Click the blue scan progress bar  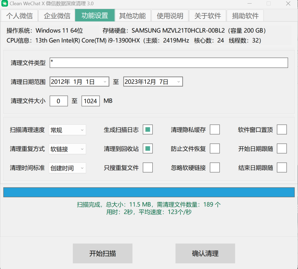[149, 192]
